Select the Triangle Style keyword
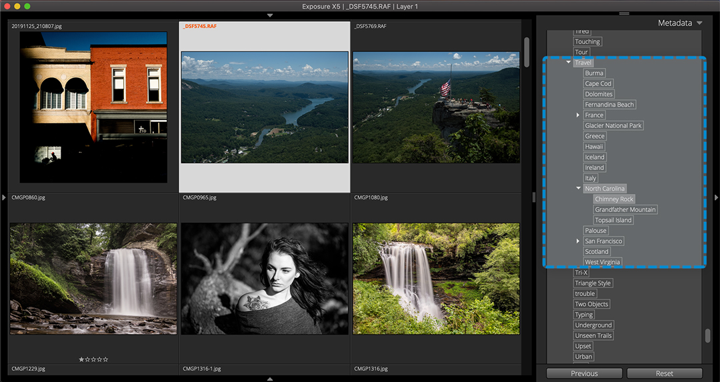720x382 pixels. [x=593, y=283]
